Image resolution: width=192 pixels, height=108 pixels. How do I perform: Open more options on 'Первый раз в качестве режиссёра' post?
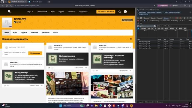pos(130,71)
